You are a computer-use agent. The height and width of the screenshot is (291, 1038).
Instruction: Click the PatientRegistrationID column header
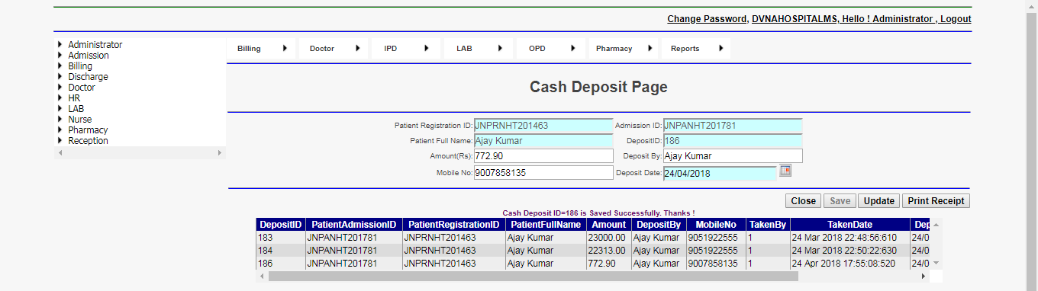tap(454, 225)
